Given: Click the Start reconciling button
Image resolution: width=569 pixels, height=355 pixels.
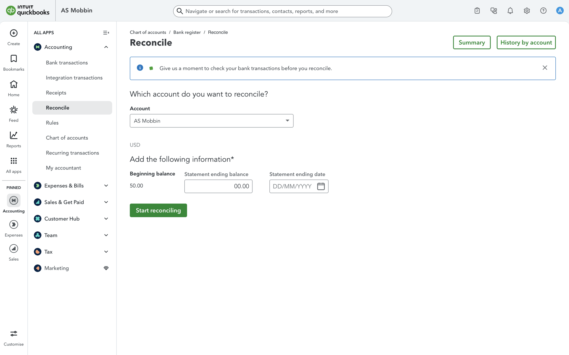Looking at the screenshot, I should click(x=158, y=210).
